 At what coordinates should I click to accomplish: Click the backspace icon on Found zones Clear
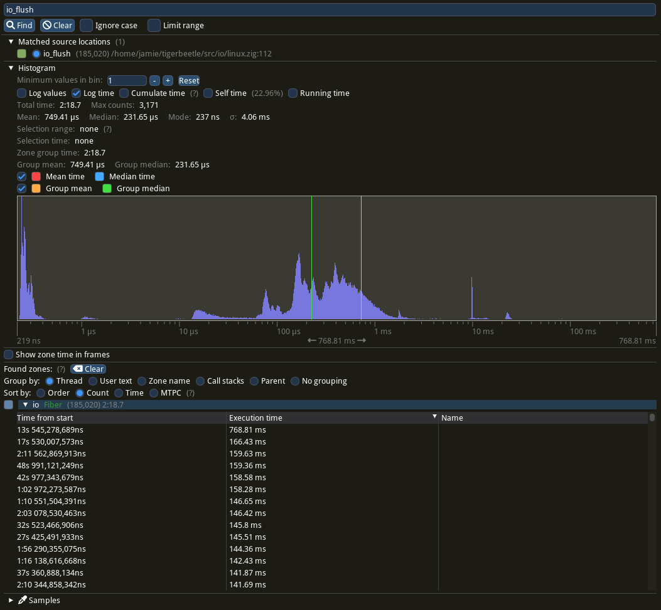(77, 369)
